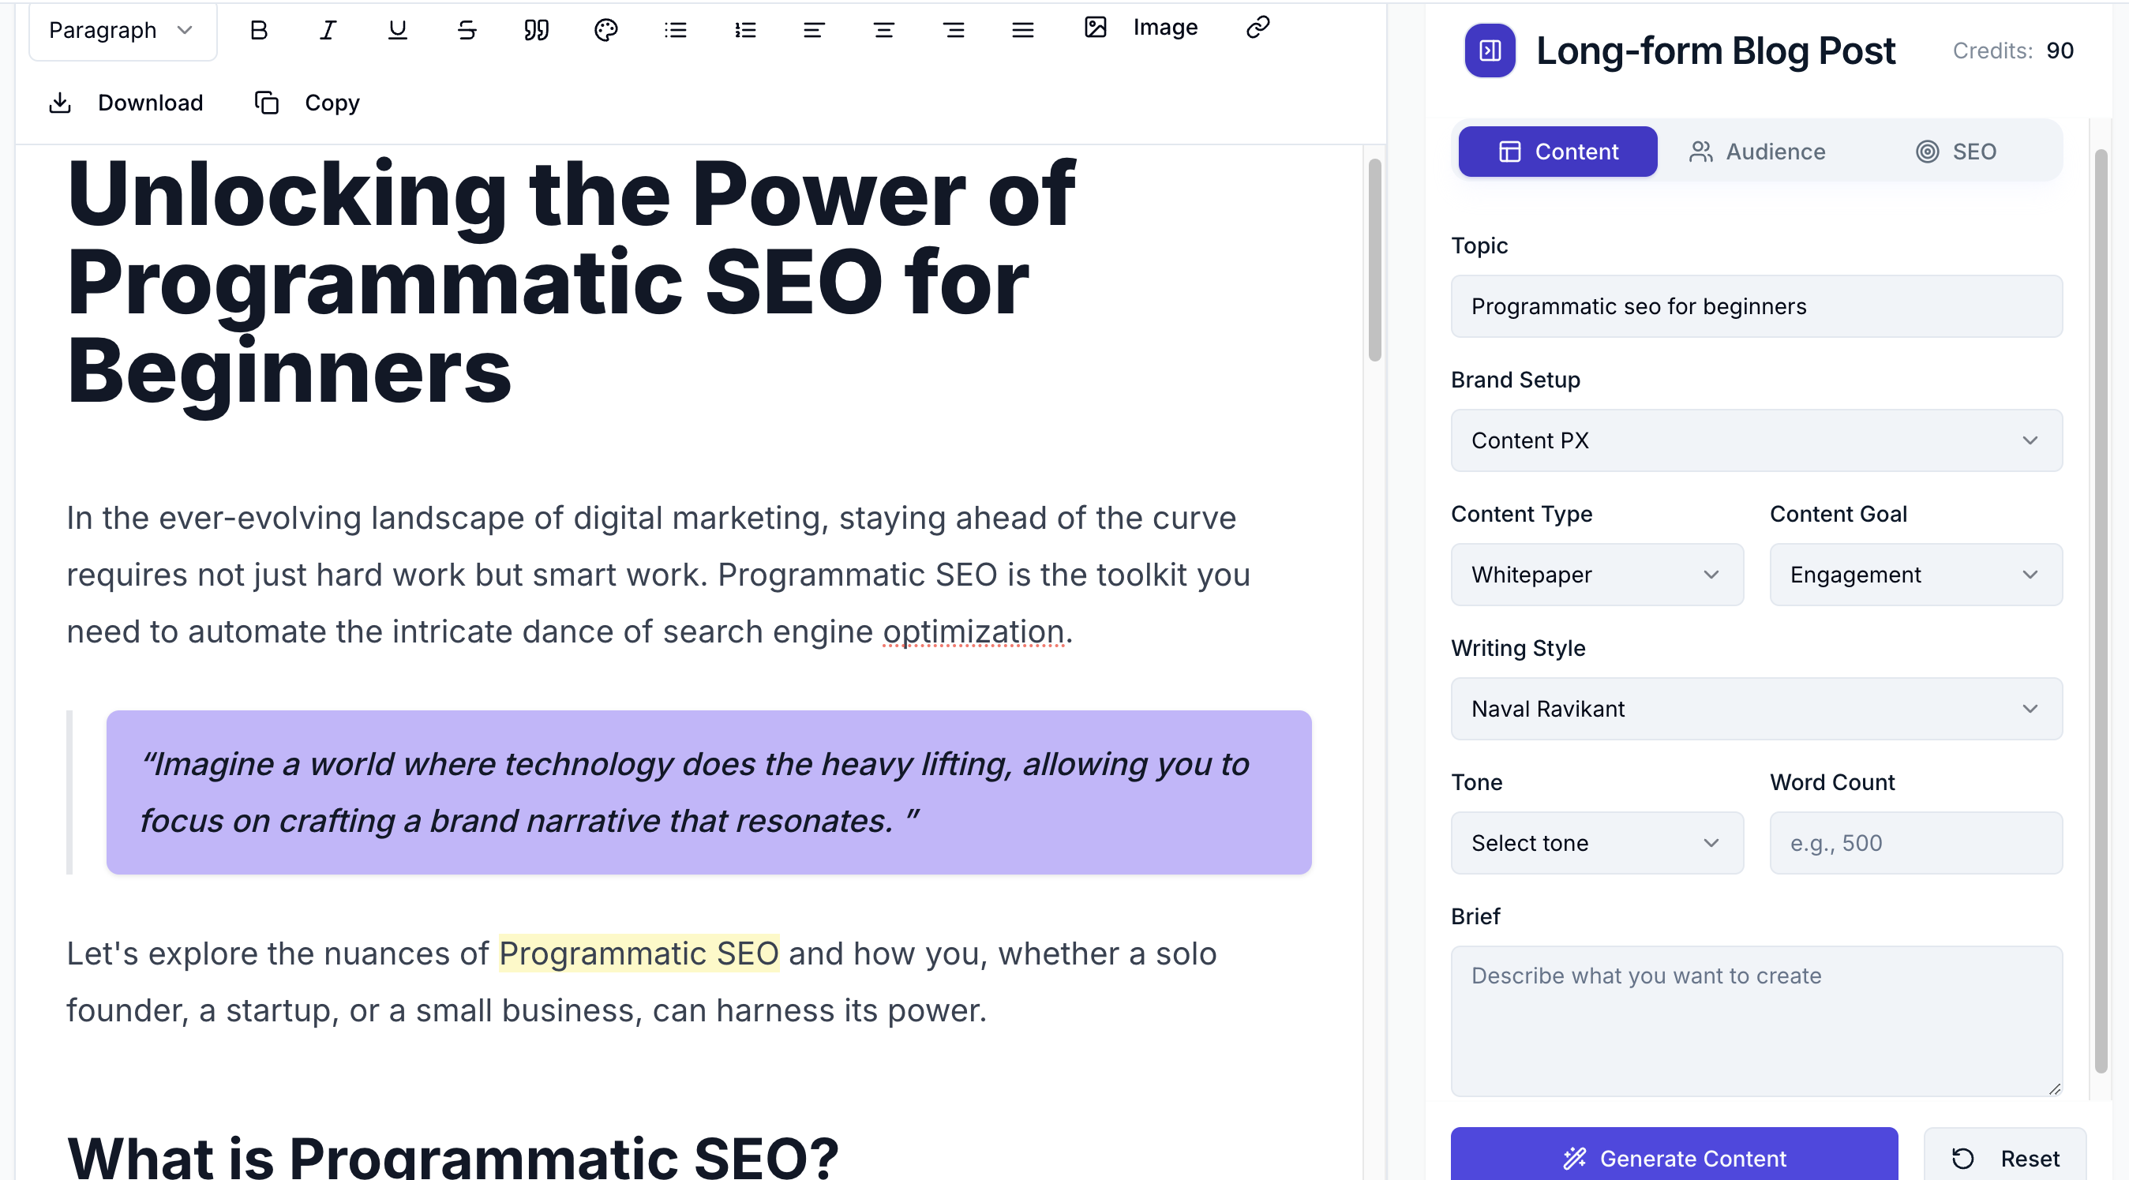Apply italic formatting
The width and height of the screenshot is (2129, 1180).
[x=328, y=31]
